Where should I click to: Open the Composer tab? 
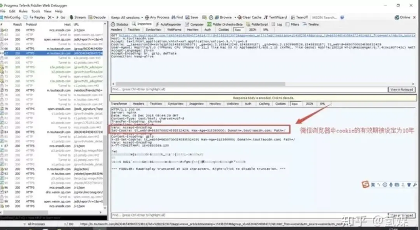[x=194, y=24]
